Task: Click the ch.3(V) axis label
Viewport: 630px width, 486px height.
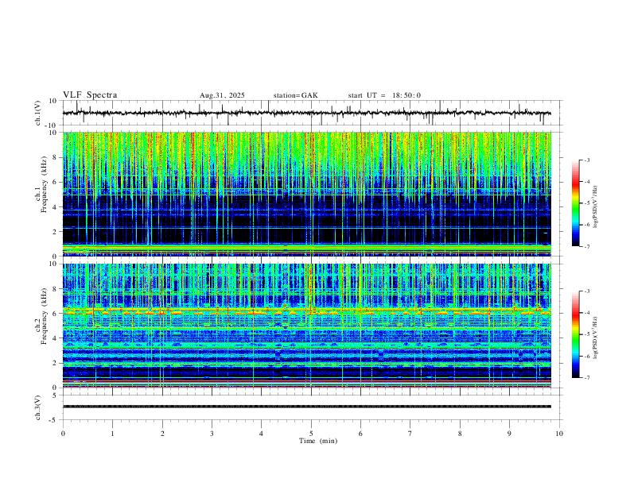Action: point(38,407)
